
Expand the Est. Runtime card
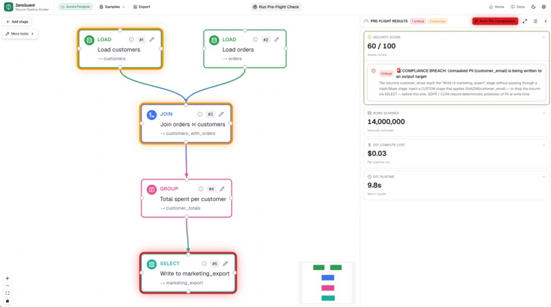tap(543, 177)
